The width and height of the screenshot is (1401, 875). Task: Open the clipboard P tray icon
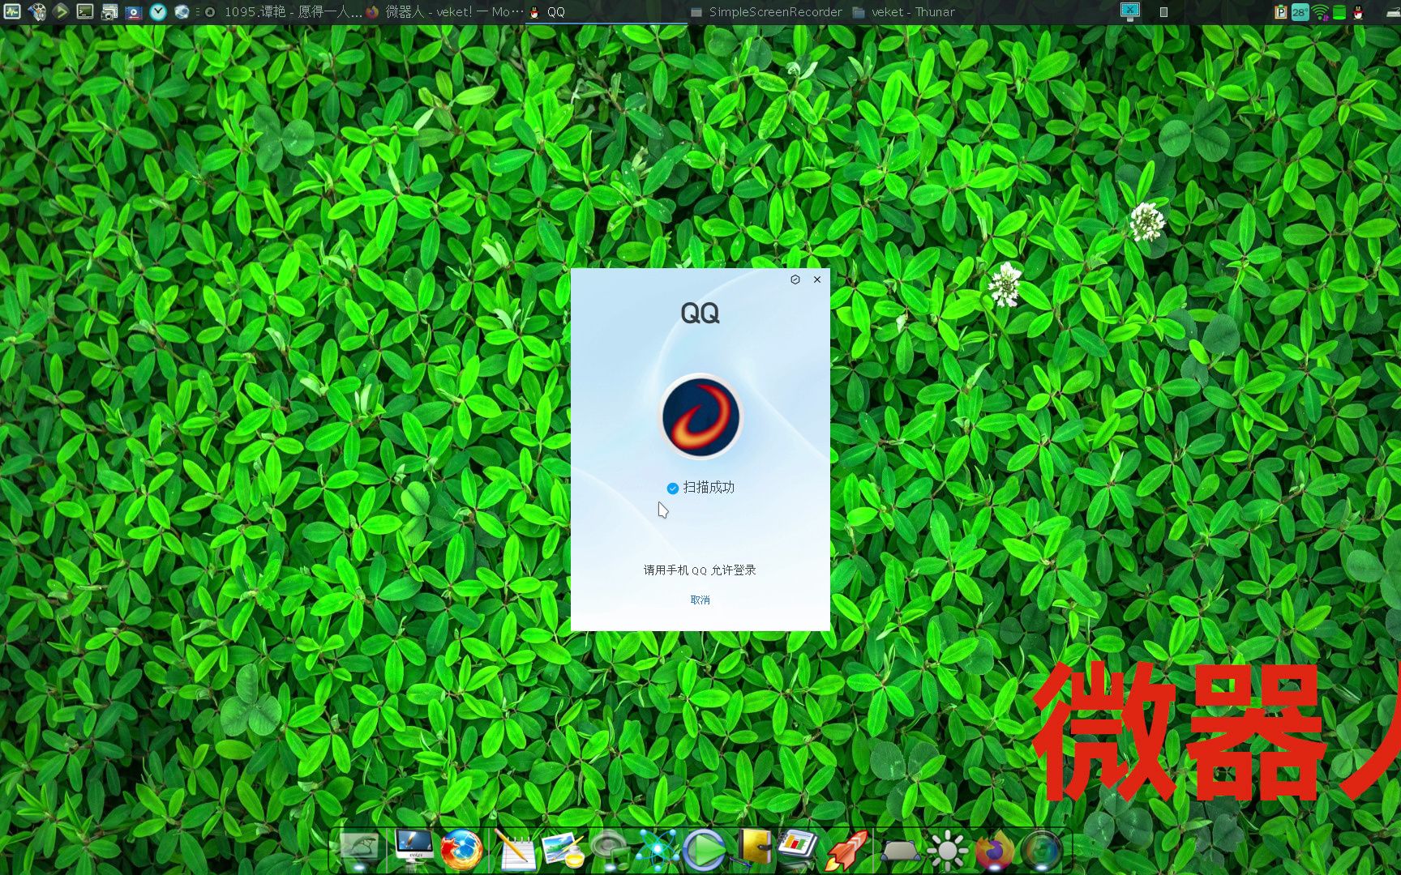point(1281,12)
